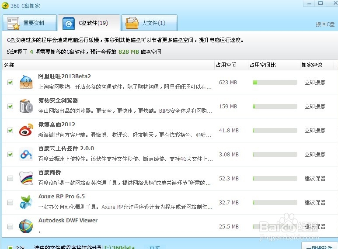The height and width of the screenshot is (249, 338).
Task: Select the 百度云上传控件 2.0.0 title
Action: click(x=66, y=148)
